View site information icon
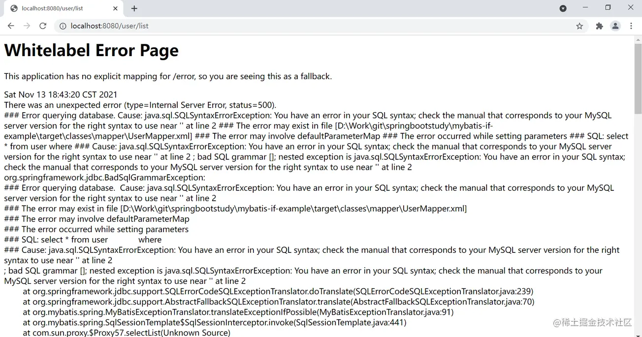642x337 pixels. click(63, 26)
